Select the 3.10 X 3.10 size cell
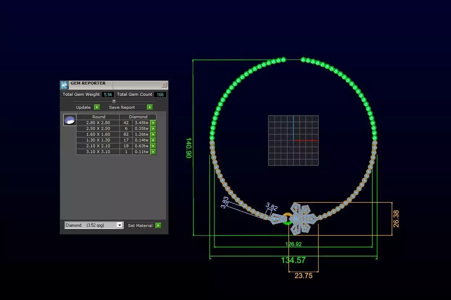 point(98,152)
